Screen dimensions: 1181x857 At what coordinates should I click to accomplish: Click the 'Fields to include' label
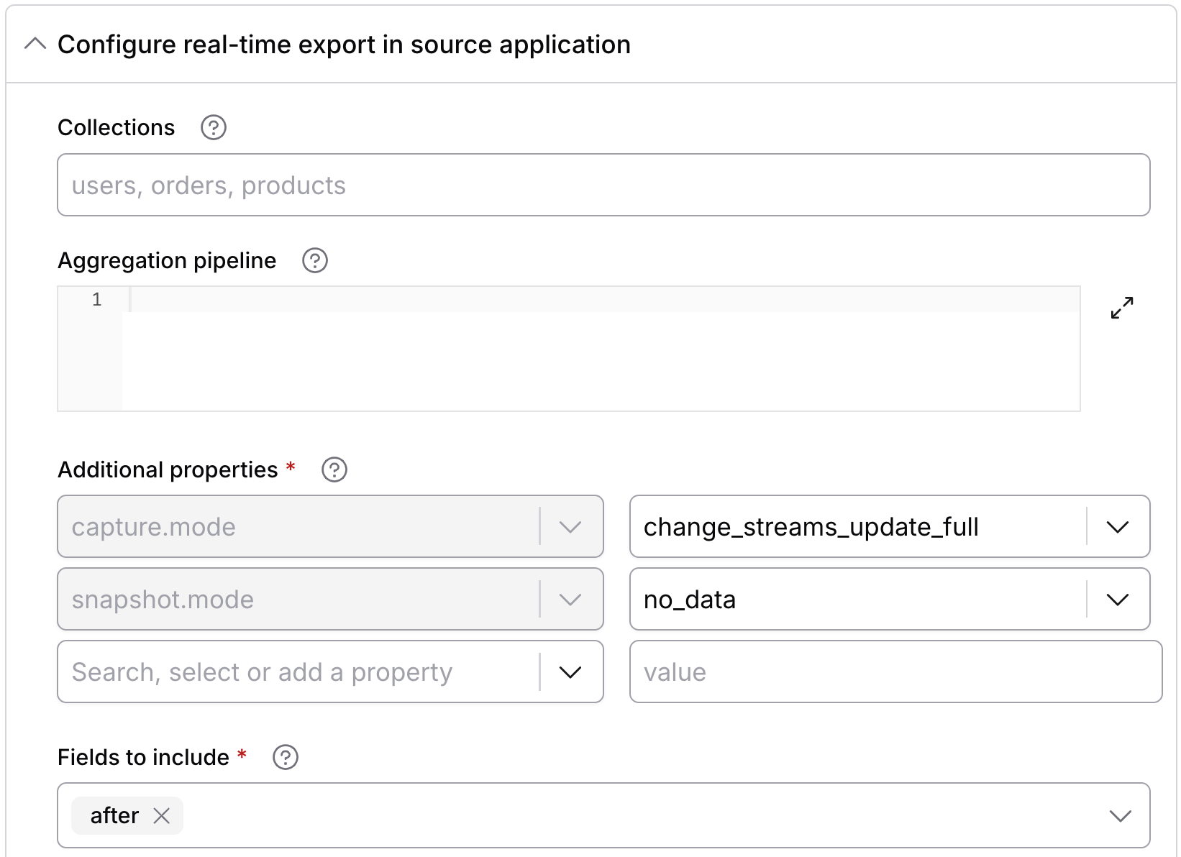coord(143,757)
